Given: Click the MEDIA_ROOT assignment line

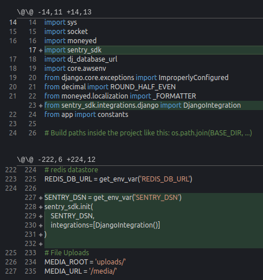Looking at the screenshot, I should tap(85, 262).
